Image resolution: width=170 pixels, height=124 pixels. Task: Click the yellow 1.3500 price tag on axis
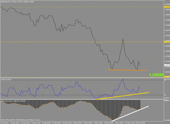167,7
